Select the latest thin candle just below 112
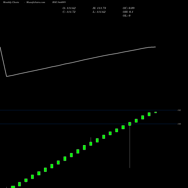The width and height of the screenshot is (188, 188). (156, 112)
